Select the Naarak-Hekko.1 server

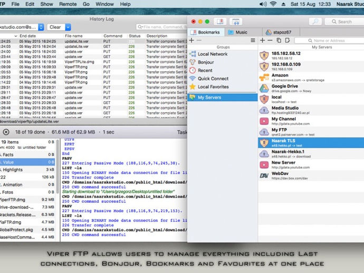pyautogui.click(x=311, y=153)
